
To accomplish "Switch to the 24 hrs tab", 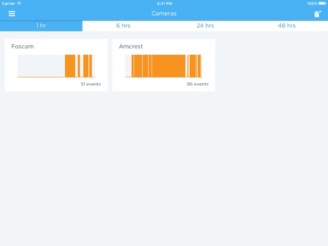I will point(205,26).
